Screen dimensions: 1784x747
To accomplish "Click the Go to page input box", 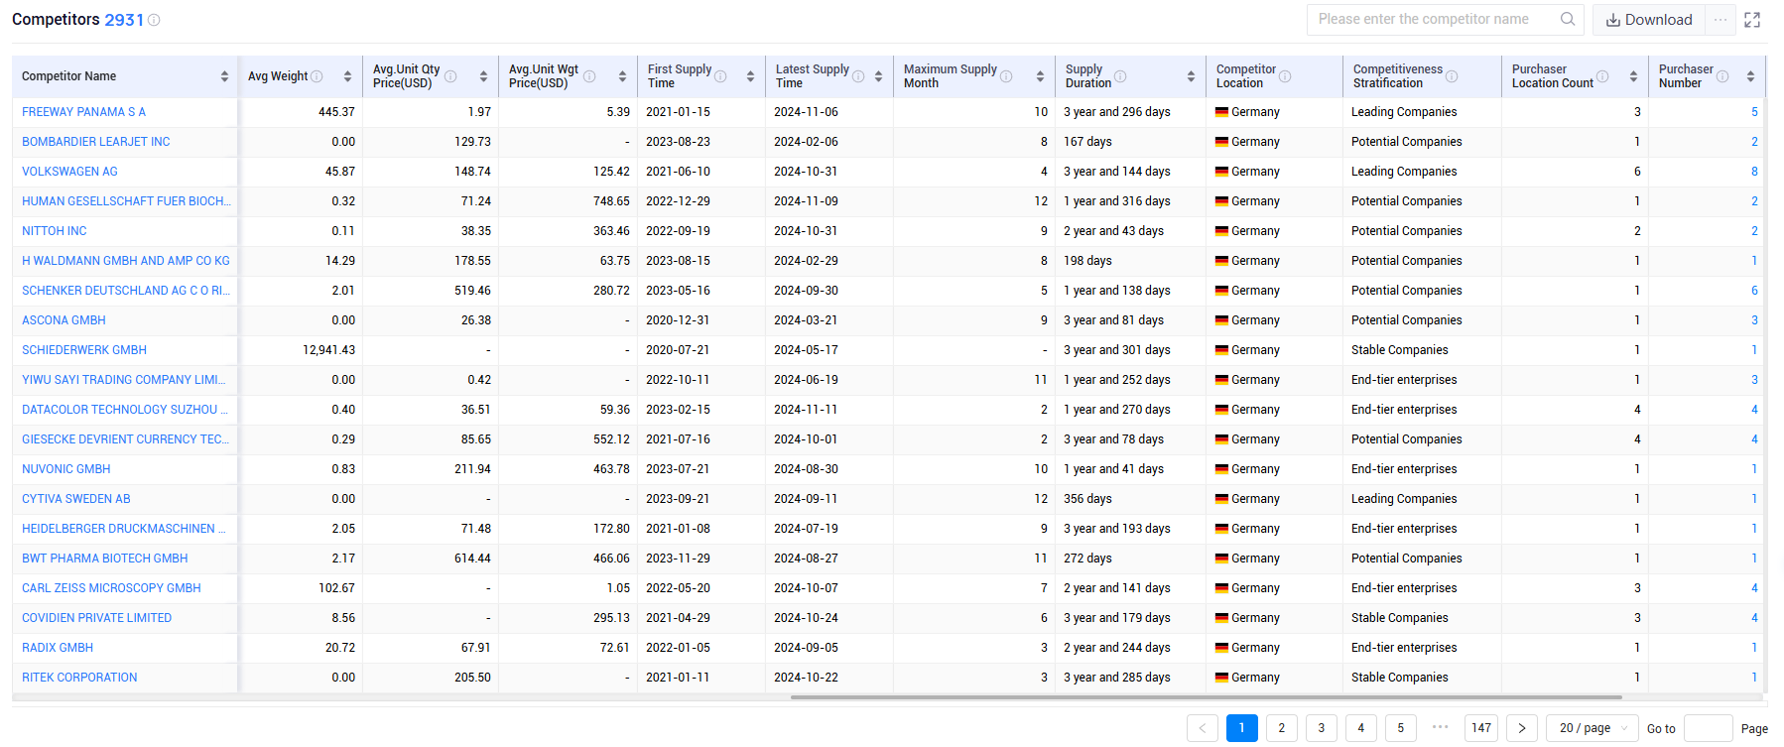I will [x=1708, y=728].
